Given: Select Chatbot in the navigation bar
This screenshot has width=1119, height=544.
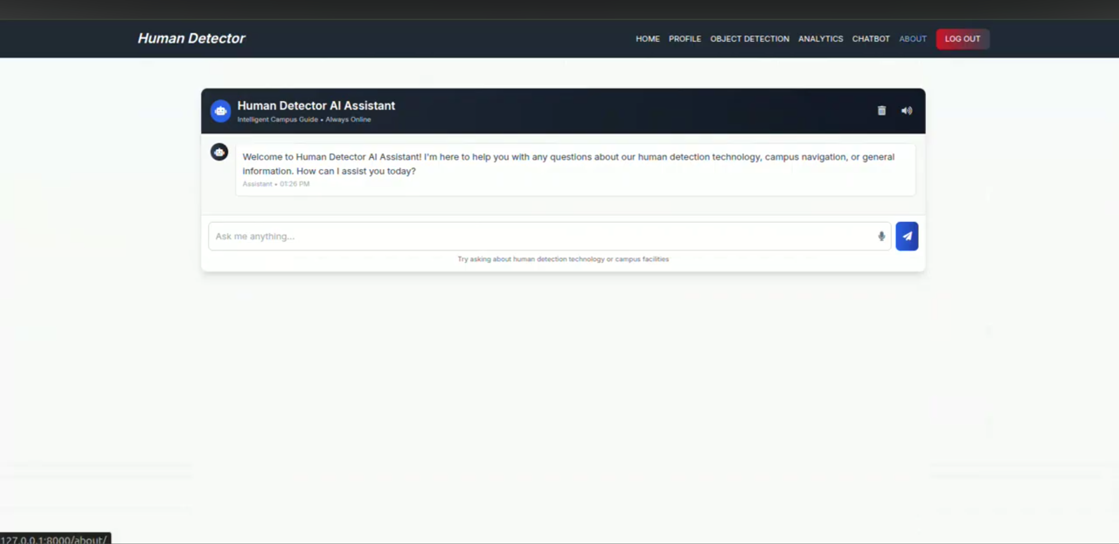Looking at the screenshot, I should [870, 39].
